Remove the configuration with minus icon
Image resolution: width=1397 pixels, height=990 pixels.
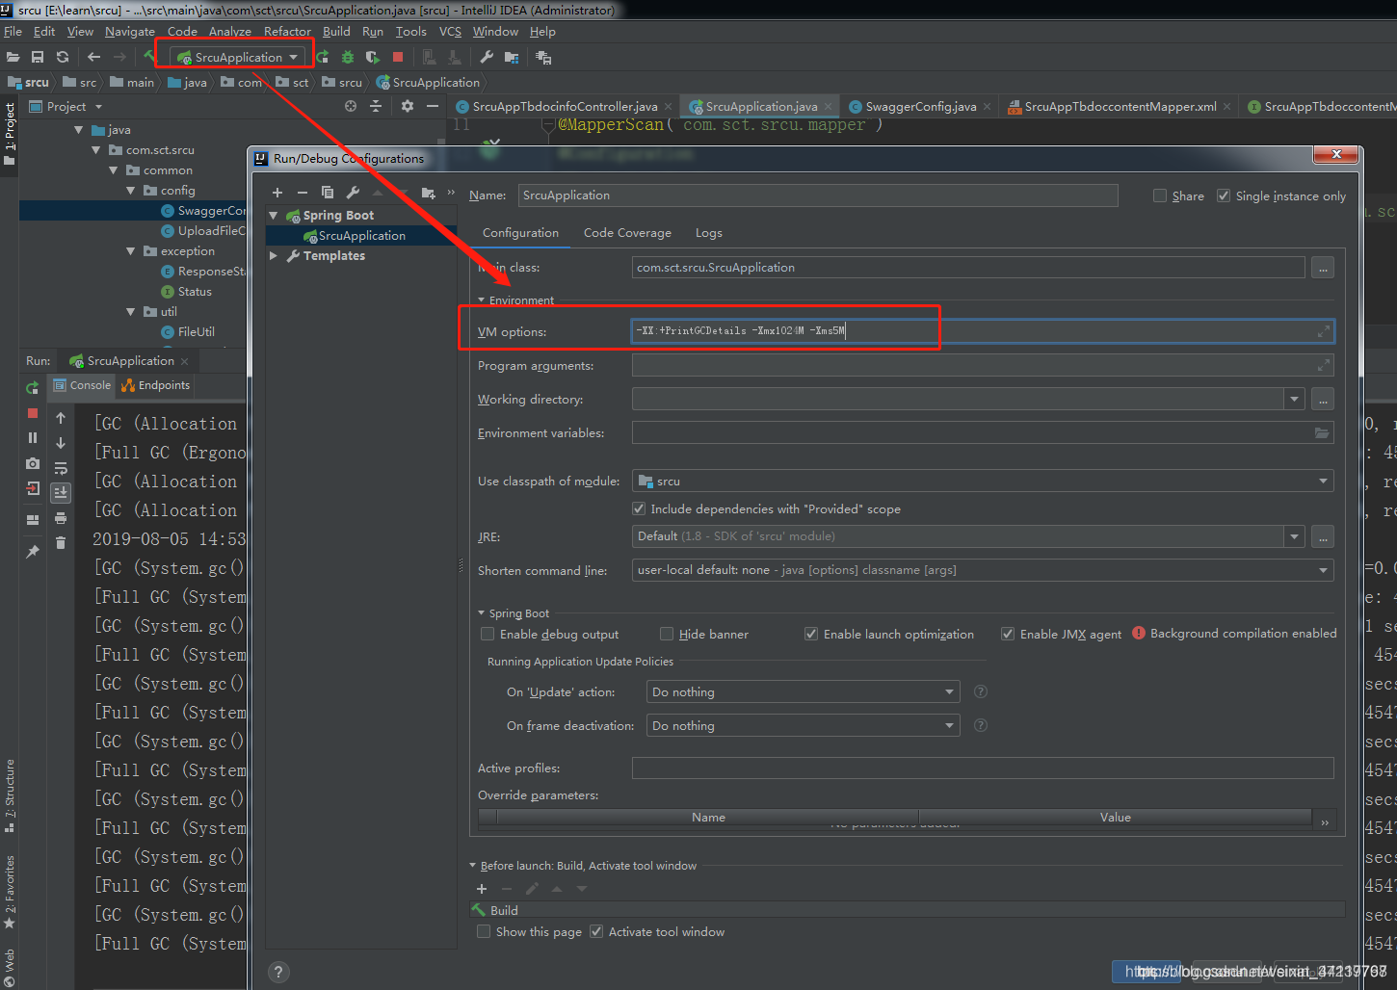point(302,193)
